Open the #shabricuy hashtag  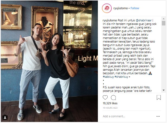(x=121, y=77)
